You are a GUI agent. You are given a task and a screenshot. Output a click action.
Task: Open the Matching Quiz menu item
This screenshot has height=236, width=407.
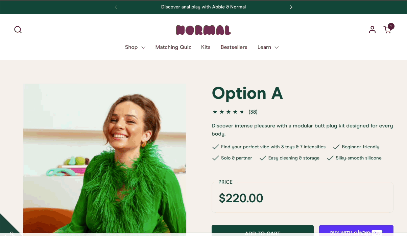tap(173, 47)
